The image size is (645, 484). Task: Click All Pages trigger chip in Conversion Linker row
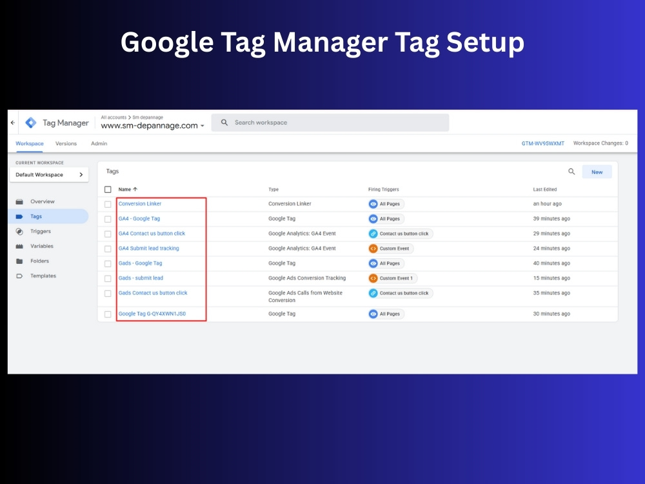tap(386, 204)
